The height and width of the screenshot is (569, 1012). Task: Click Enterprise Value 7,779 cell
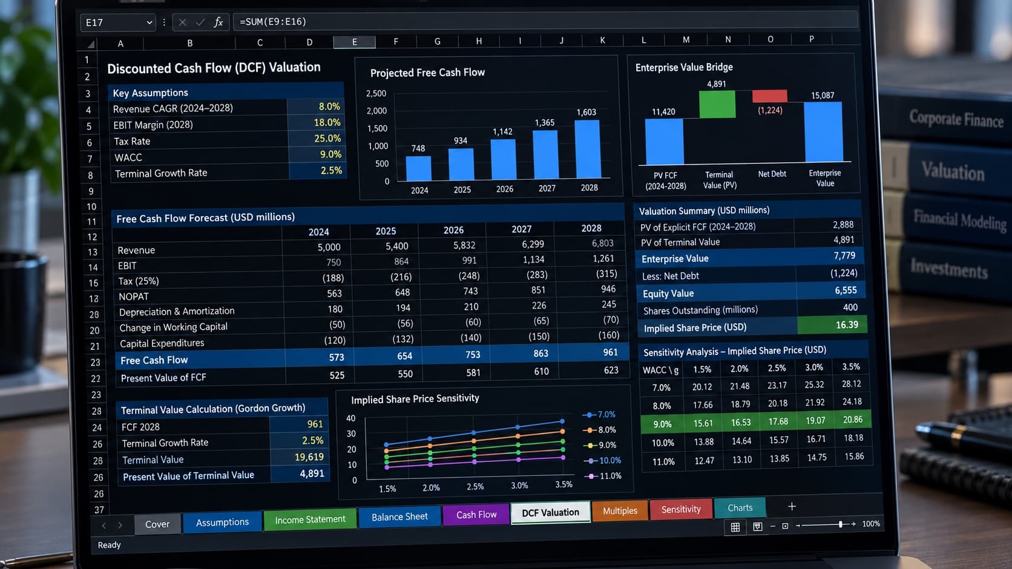[828, 256]
